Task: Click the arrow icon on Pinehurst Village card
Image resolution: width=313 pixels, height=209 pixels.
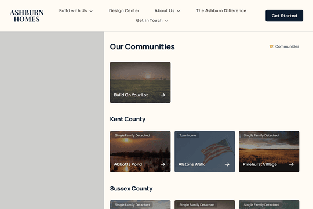Action: coord(291,164)
